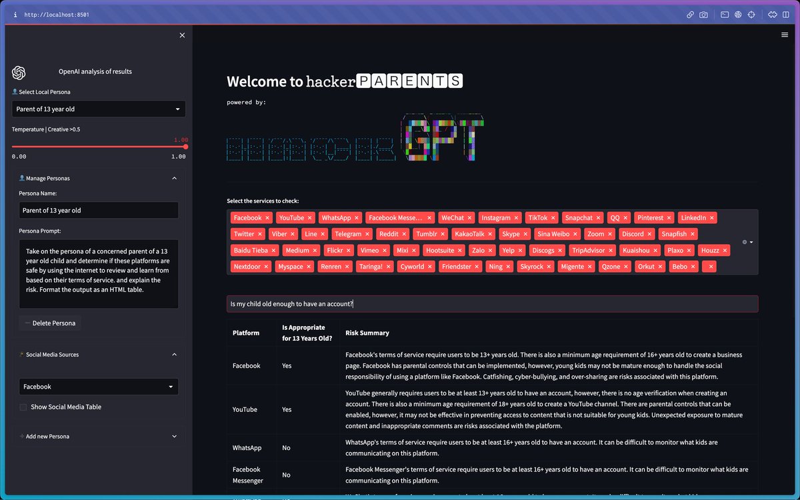Remove the Twitter tag
This screenshot has width=800, height=500.
(x=260, y=234)
